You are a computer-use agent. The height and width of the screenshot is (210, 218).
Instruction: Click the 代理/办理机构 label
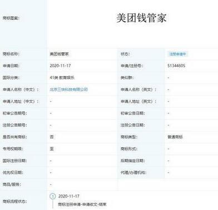[x=133, y=172]
